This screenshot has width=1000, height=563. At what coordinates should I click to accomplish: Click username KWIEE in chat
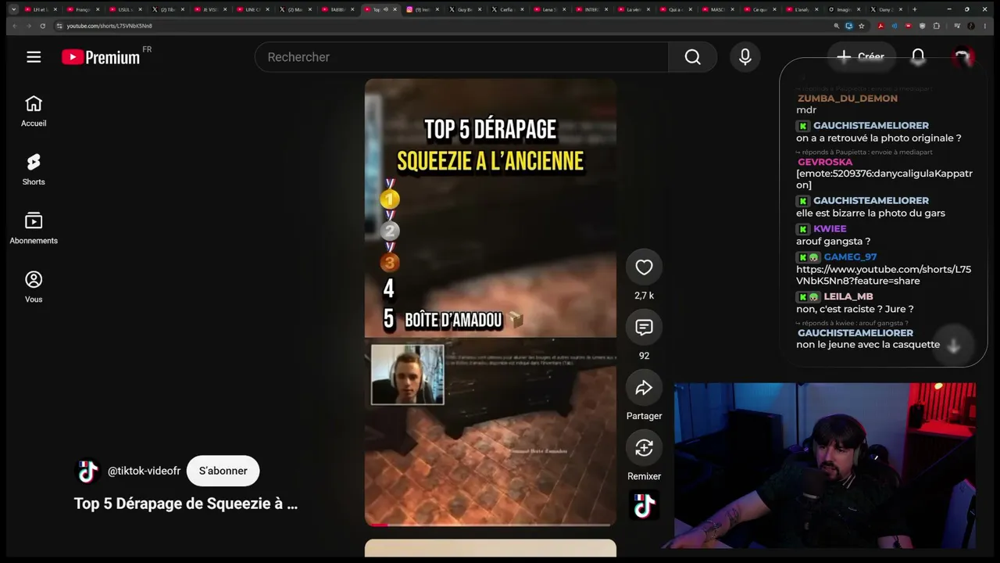point(830,229)
